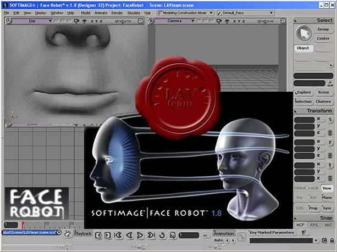This screenshot has height=252, width=337.
Task: Open viewport B Camera view dropdown
Action: [174, 21]
